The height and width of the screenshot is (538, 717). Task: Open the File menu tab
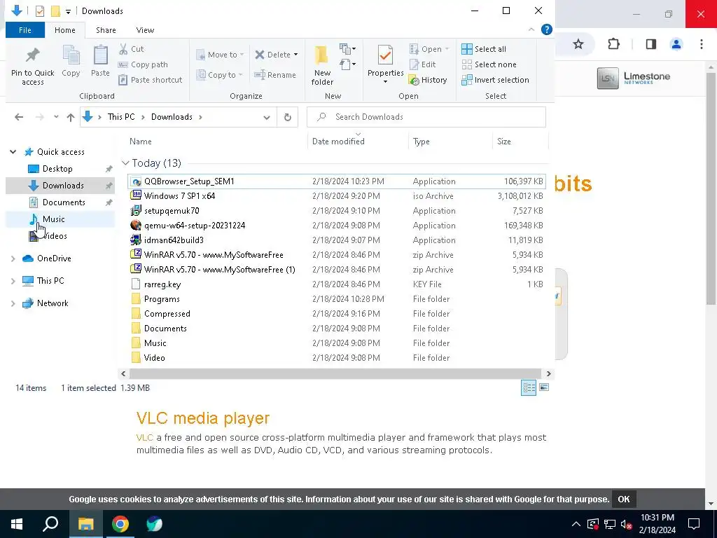25,30
